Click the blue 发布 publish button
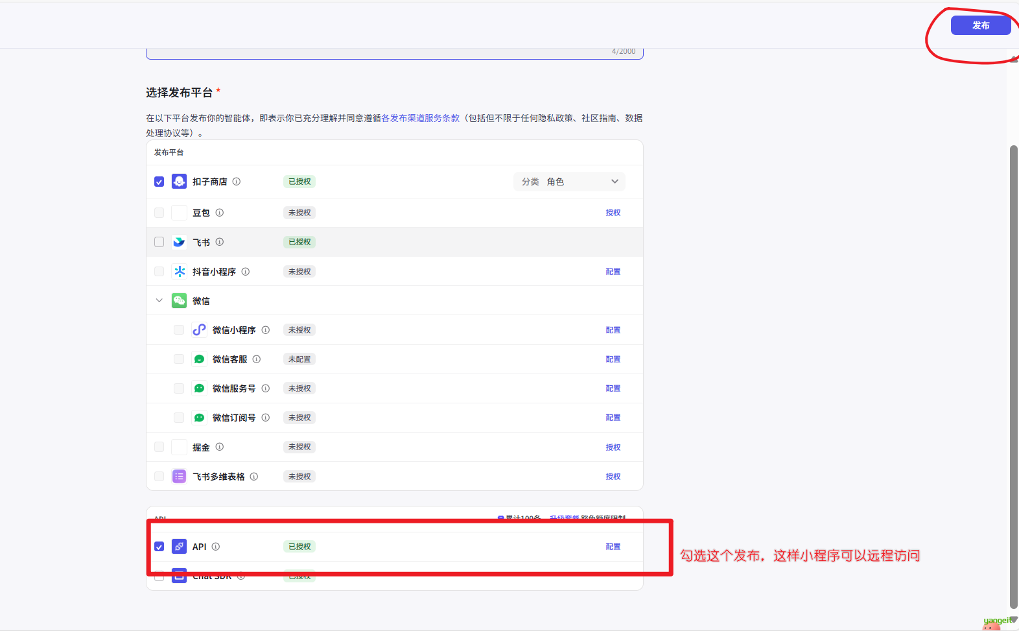The width and height of the screenshot is (1019, 631). (980, 25)
